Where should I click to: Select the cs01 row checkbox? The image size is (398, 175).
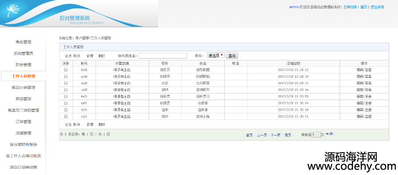66,116
